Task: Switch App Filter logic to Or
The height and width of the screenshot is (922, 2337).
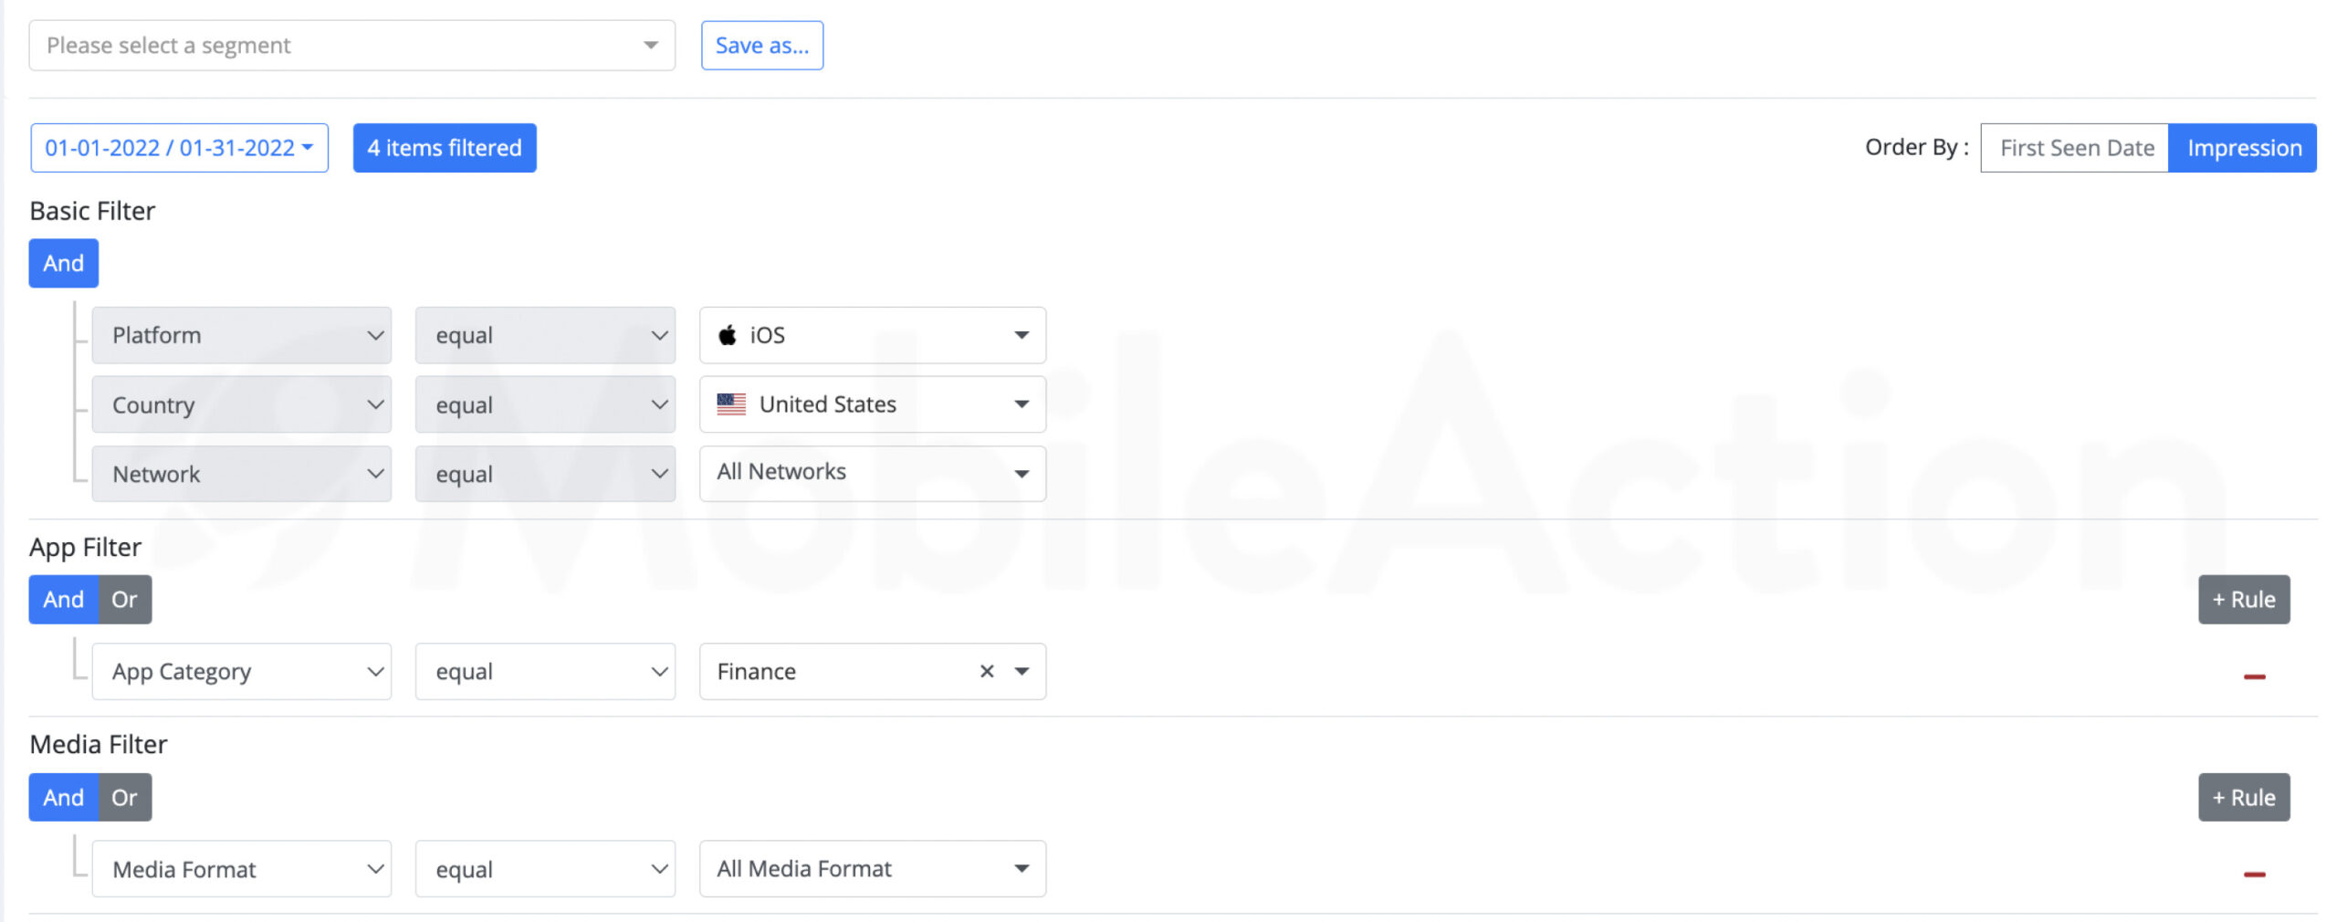Action: [124, 600]
